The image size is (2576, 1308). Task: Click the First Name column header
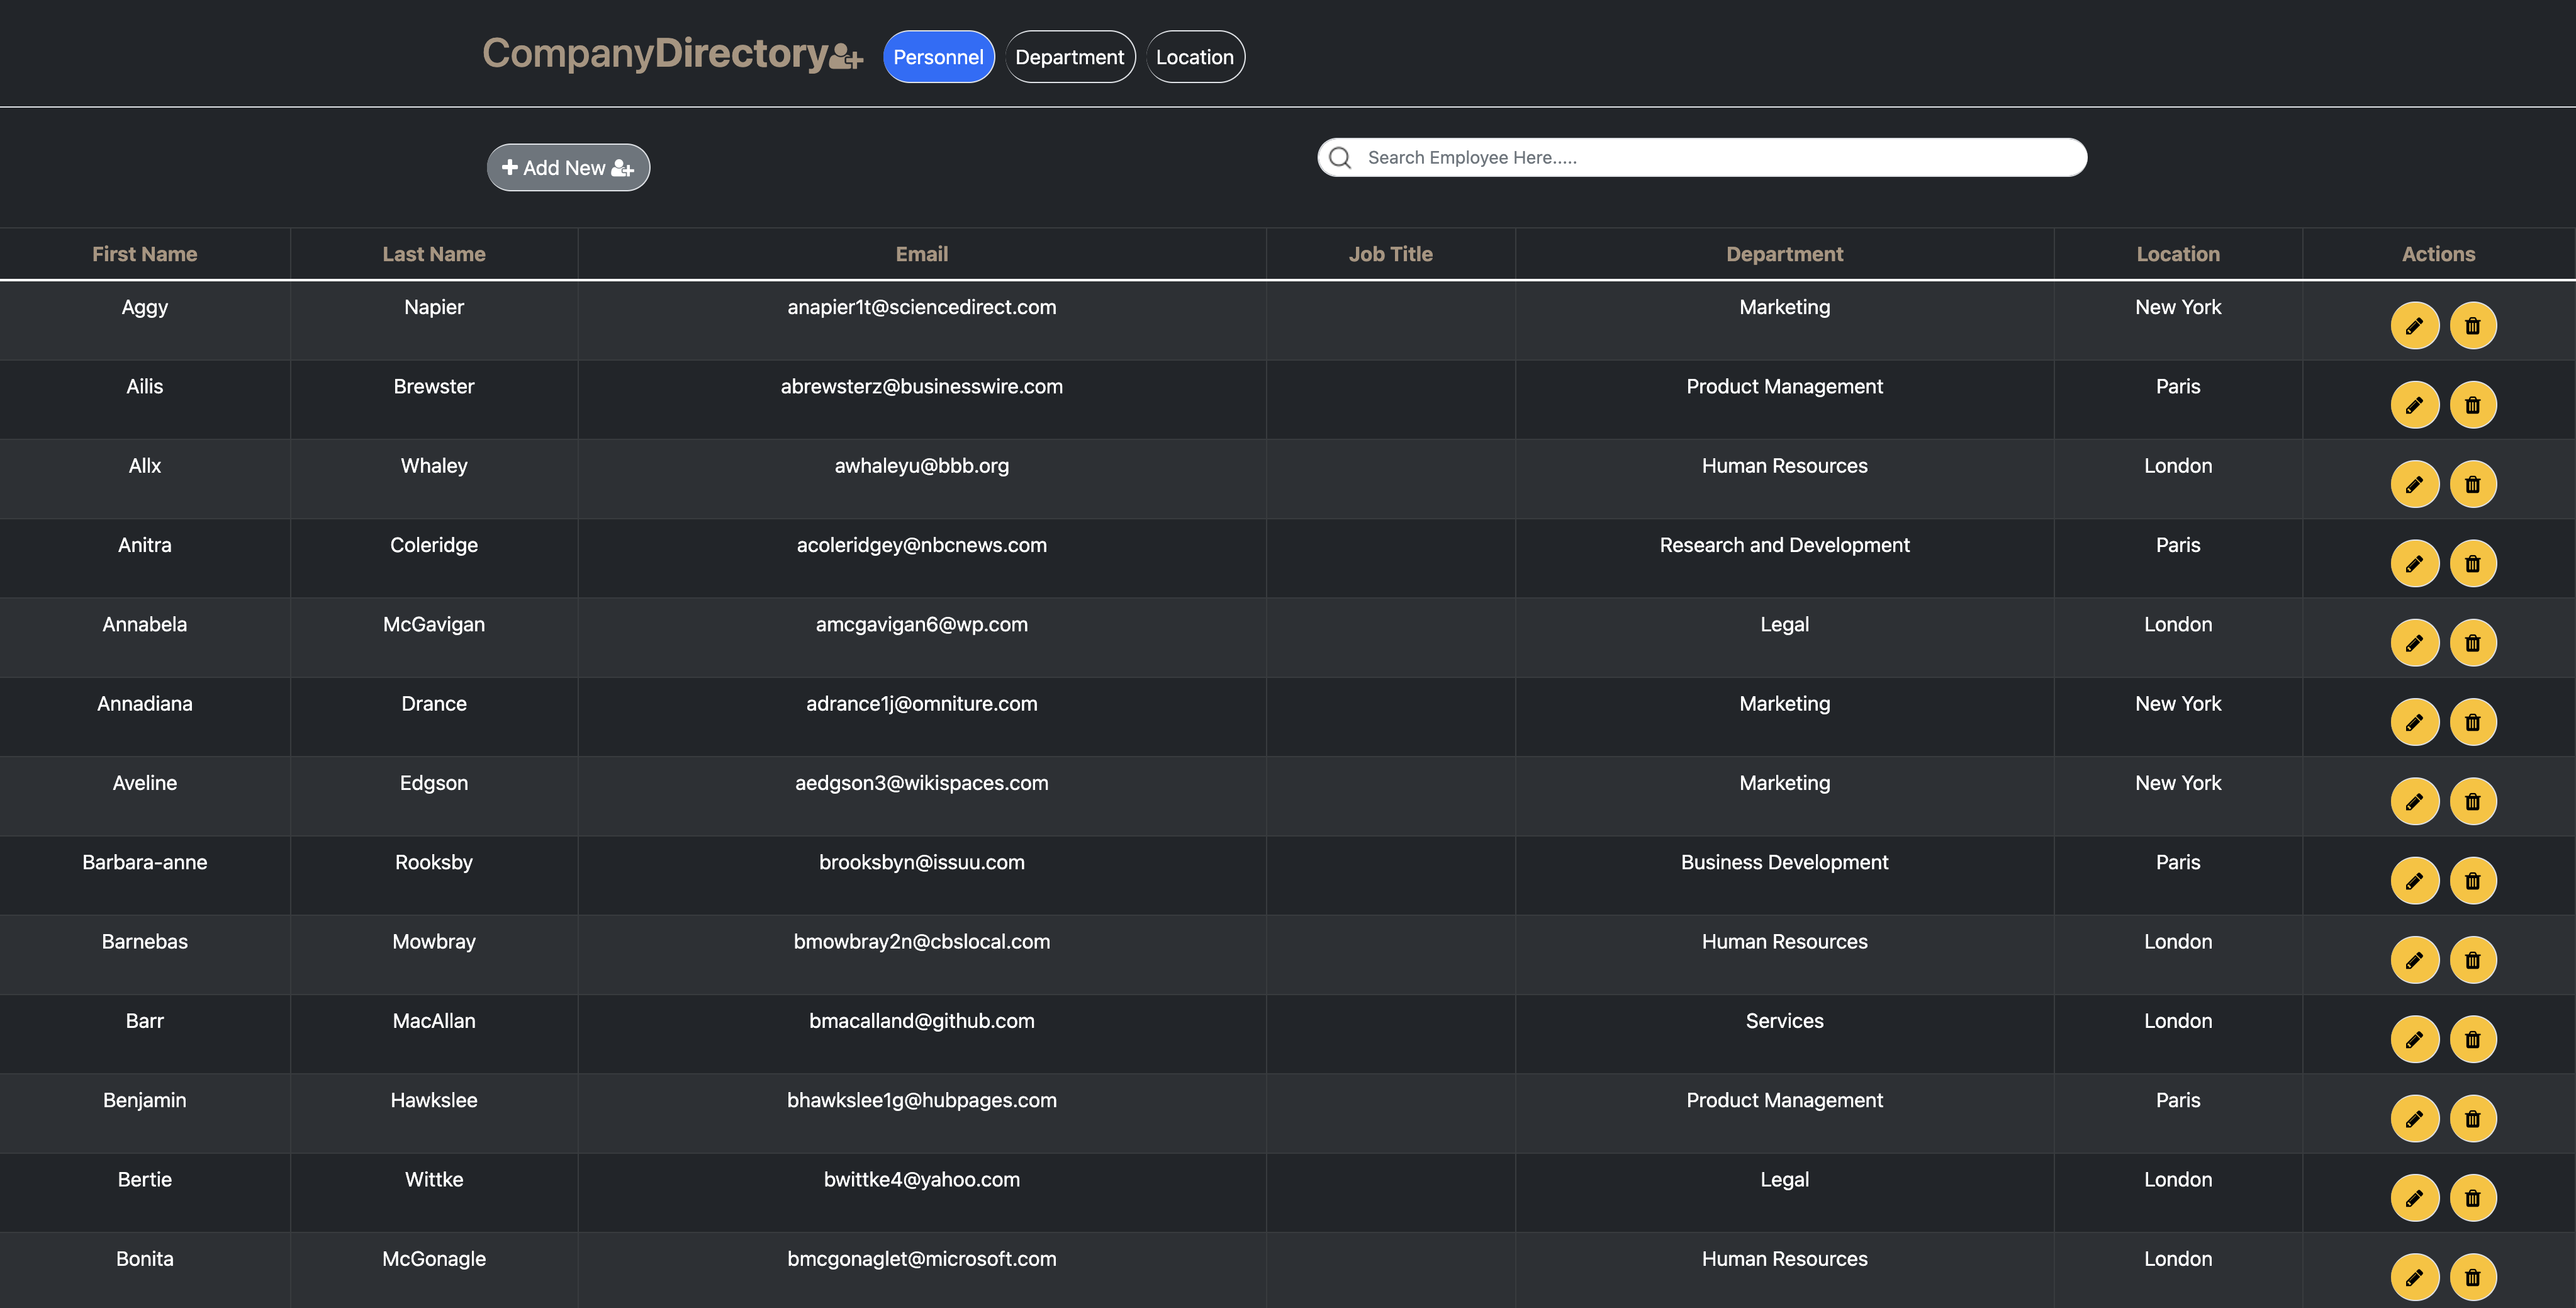[144, 254]
